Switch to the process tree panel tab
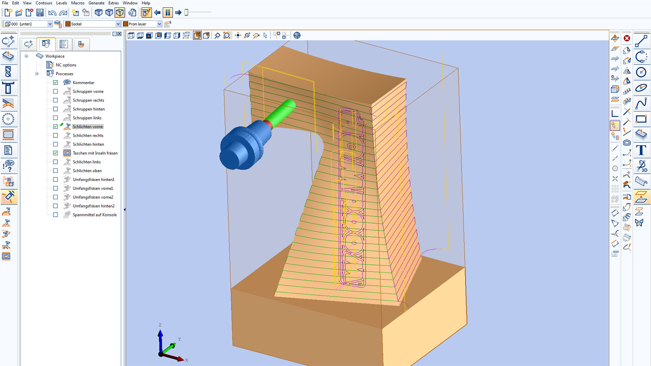 (x=46, y=44)
